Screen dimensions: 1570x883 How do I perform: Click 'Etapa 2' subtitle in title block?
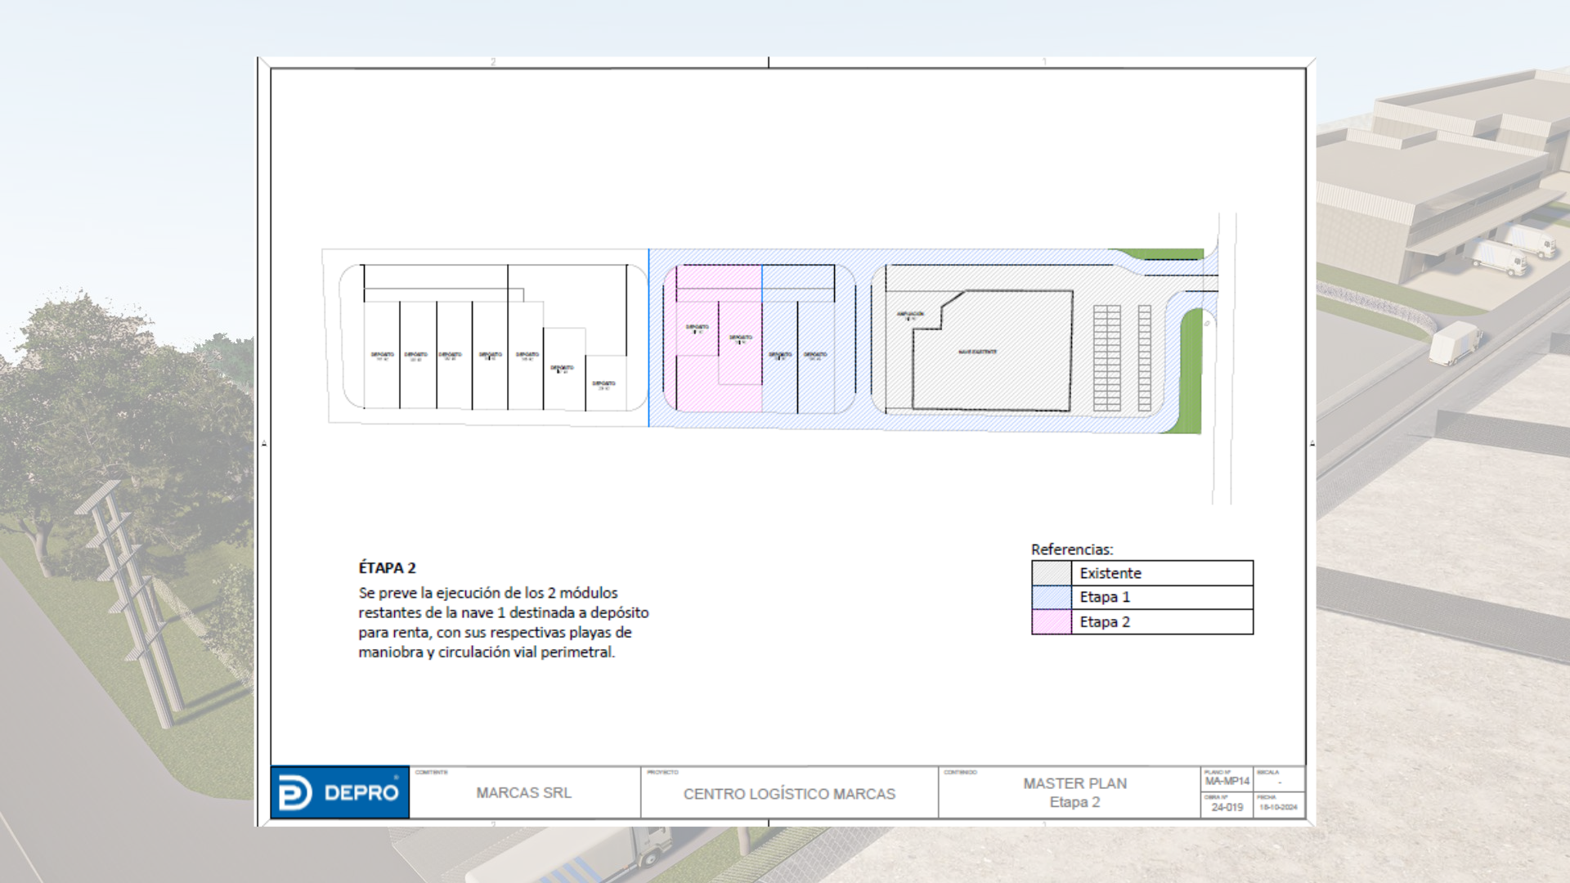pyautogui.click(x=1074, y=802)
